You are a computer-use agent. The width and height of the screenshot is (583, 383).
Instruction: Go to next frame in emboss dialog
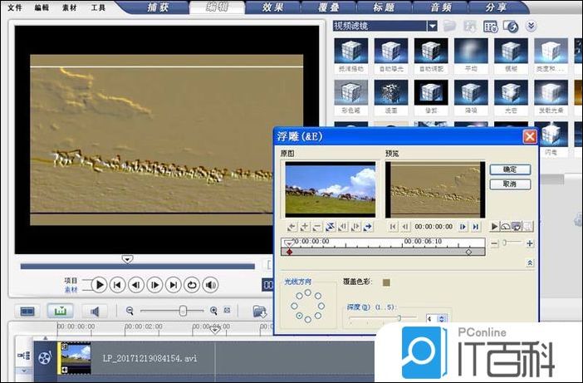click(x=463, y=226)
